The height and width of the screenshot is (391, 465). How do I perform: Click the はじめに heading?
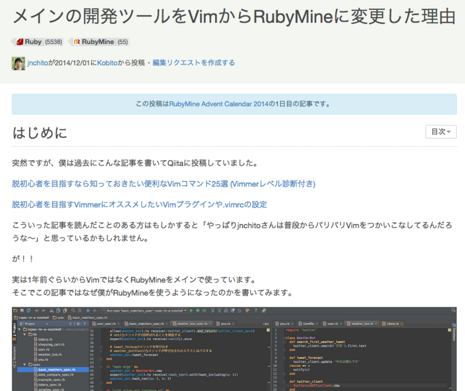[40, 133]
